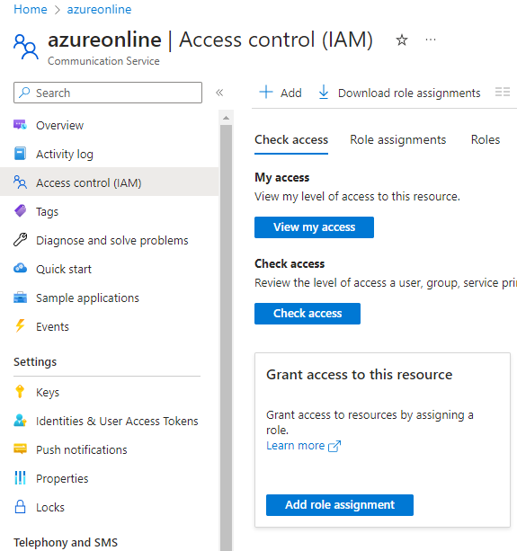Open Keys settings
517x551 pixels.
pyautogui.click(x=48, y=393)
